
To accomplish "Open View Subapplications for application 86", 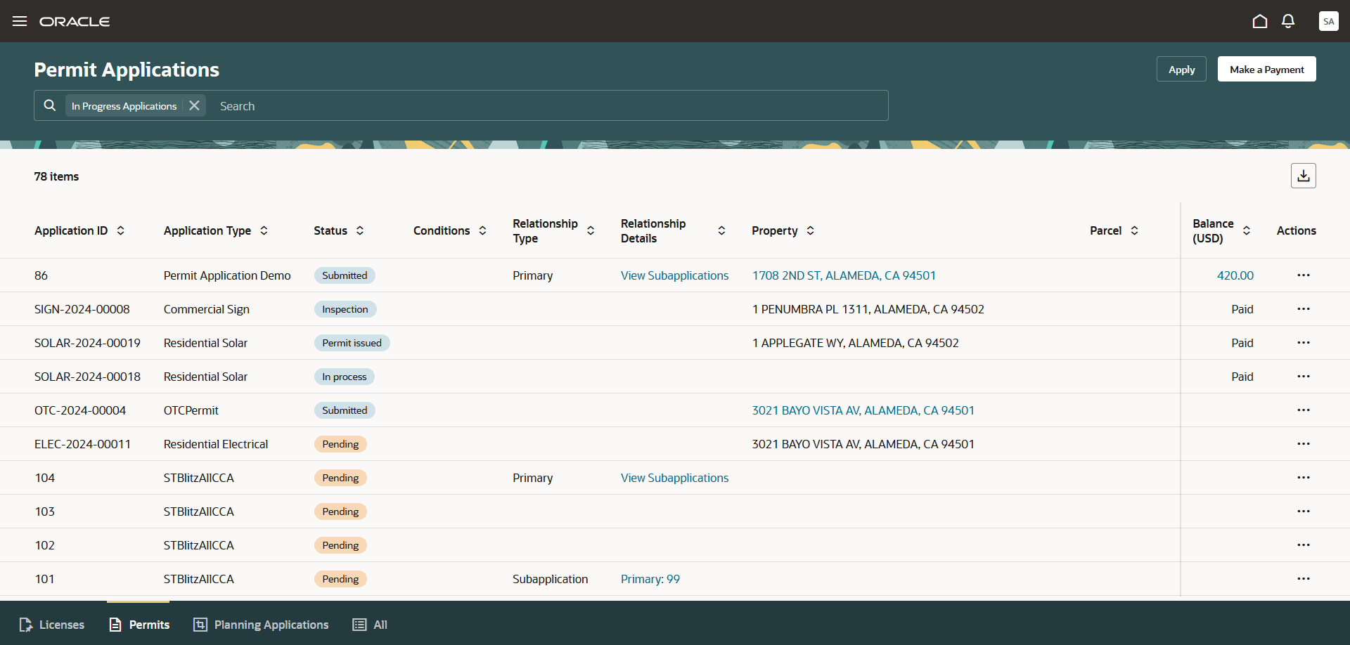I will [x=674, y=275].
